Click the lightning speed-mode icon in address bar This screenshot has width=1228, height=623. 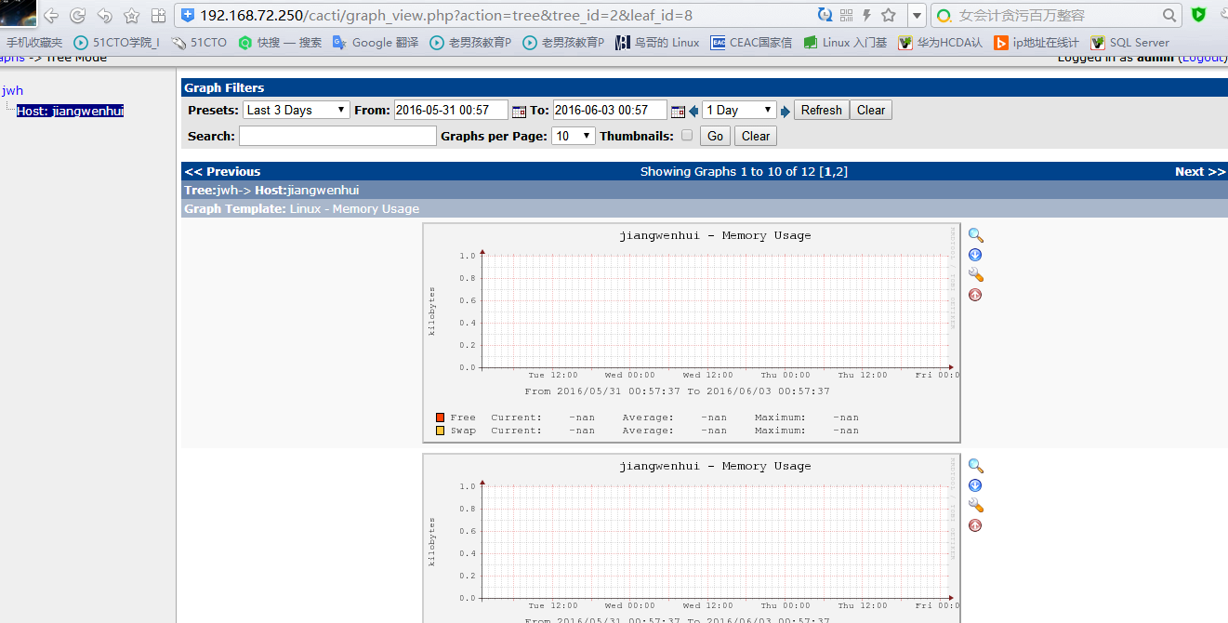(x=867, y=15)
